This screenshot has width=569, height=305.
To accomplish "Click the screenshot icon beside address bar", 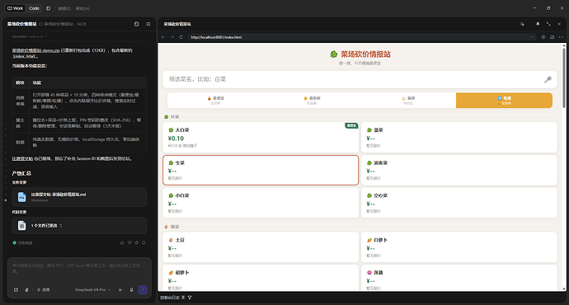I will pos(552,37).
